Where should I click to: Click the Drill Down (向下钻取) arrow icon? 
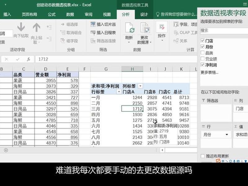pyautogui.click(x=21, y=27)
